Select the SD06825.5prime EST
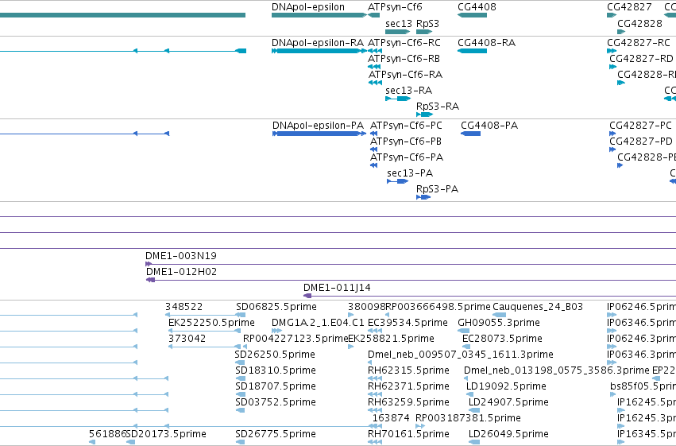This screenshot has width=676, height=446. [x=276, y=307]
